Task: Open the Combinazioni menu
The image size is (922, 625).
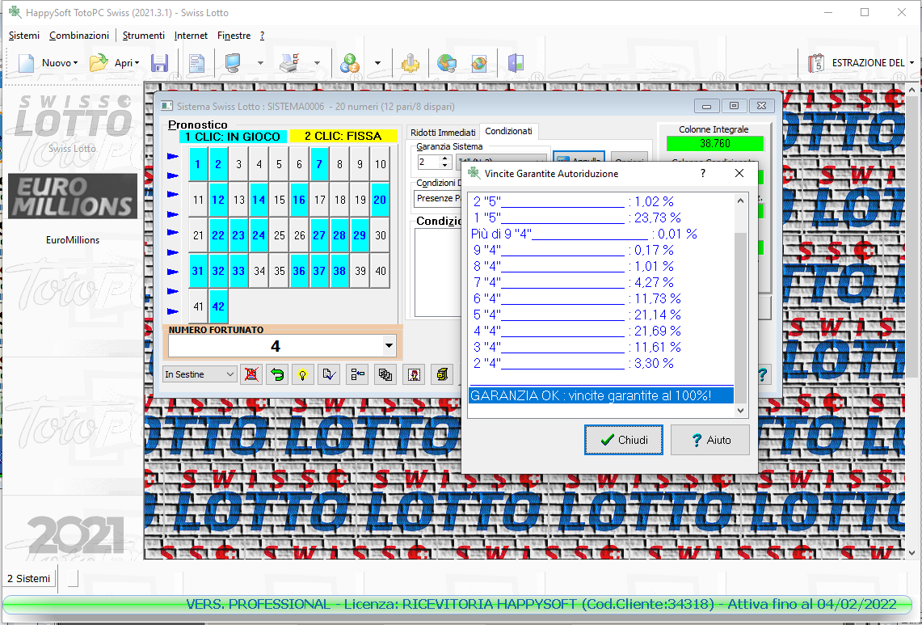Action: [79, 36]
